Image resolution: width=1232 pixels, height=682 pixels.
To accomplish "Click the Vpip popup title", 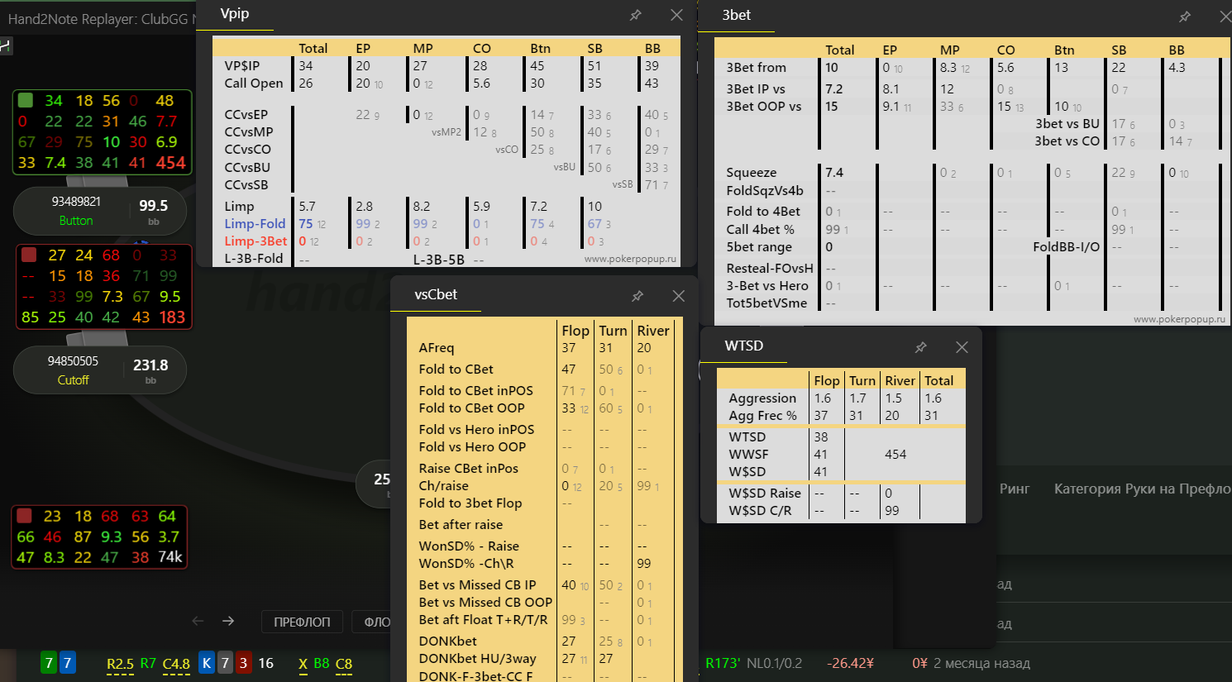I will [235, 14].
